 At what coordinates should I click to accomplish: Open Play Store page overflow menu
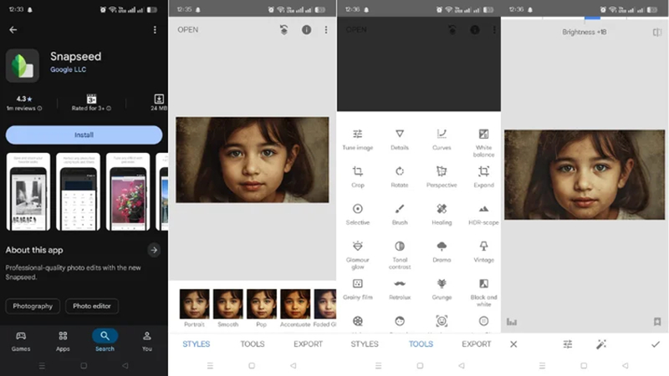coord(155,30)
